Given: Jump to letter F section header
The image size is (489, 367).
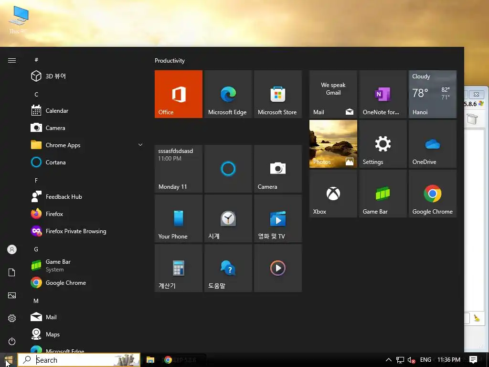Looking at the screenshot, I should click(36, 180).
